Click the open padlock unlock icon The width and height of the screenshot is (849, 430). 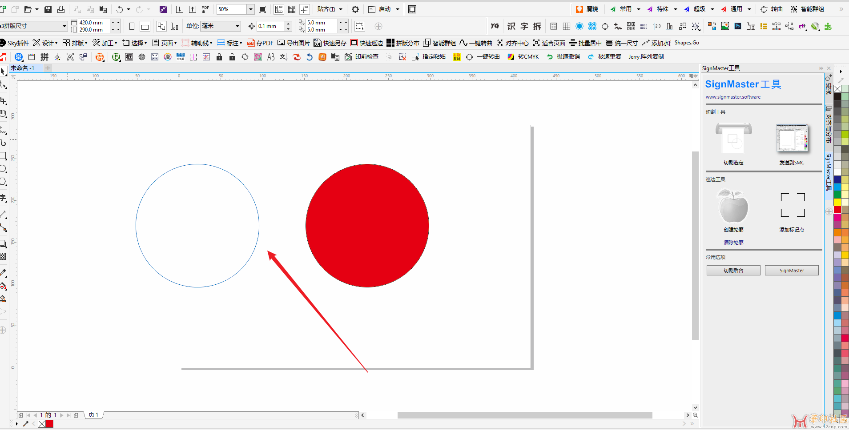232,56
